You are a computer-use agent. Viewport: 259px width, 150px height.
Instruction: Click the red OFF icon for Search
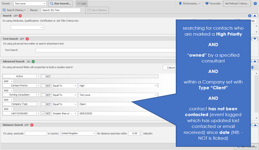pos(20,16)
